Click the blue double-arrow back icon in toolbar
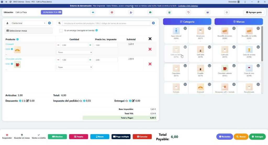 [93, 12]
